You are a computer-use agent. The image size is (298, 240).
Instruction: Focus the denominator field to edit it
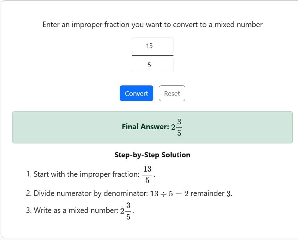pos(152,64)
